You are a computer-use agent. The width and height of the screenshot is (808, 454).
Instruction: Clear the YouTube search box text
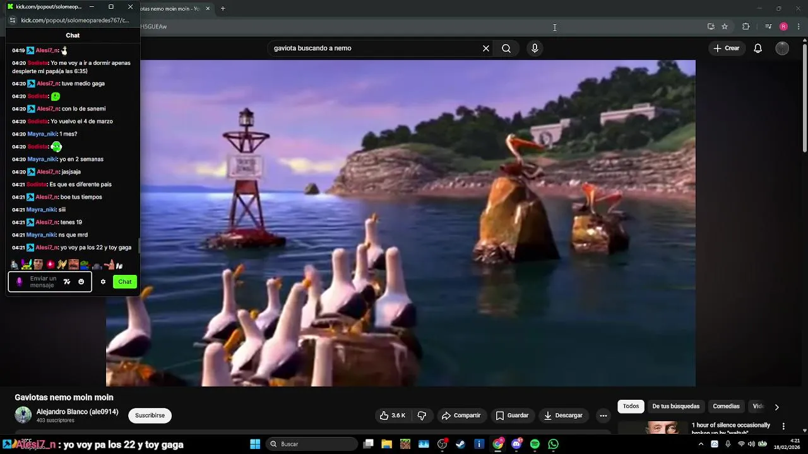coord(486,48)
